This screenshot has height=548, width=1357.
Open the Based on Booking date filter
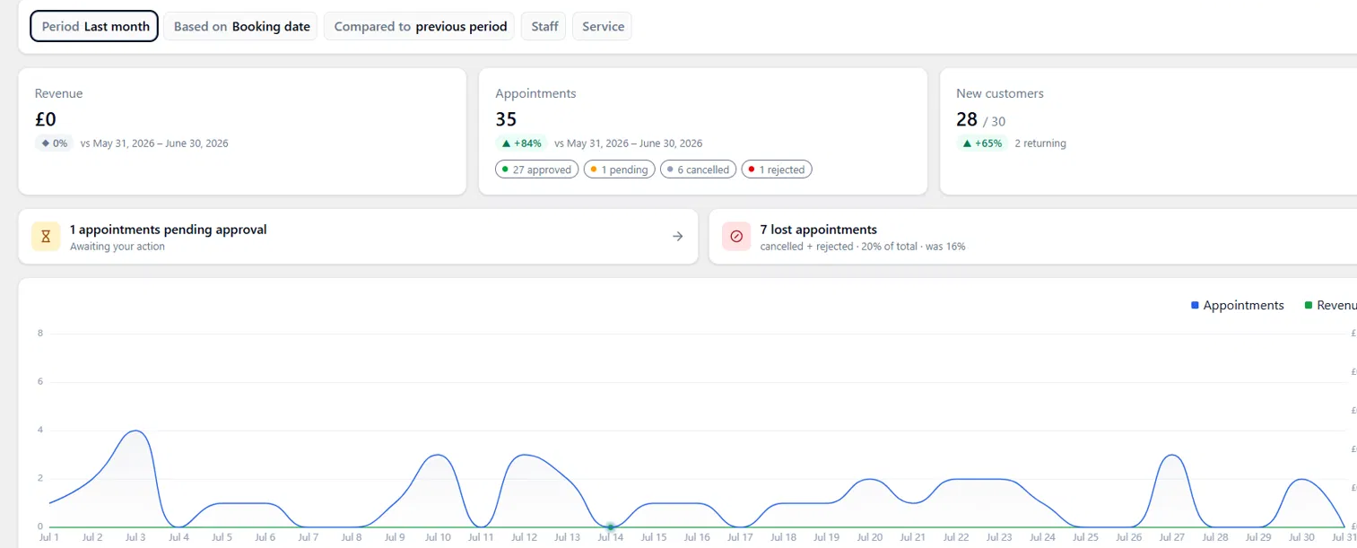click(x=241, y=27)
